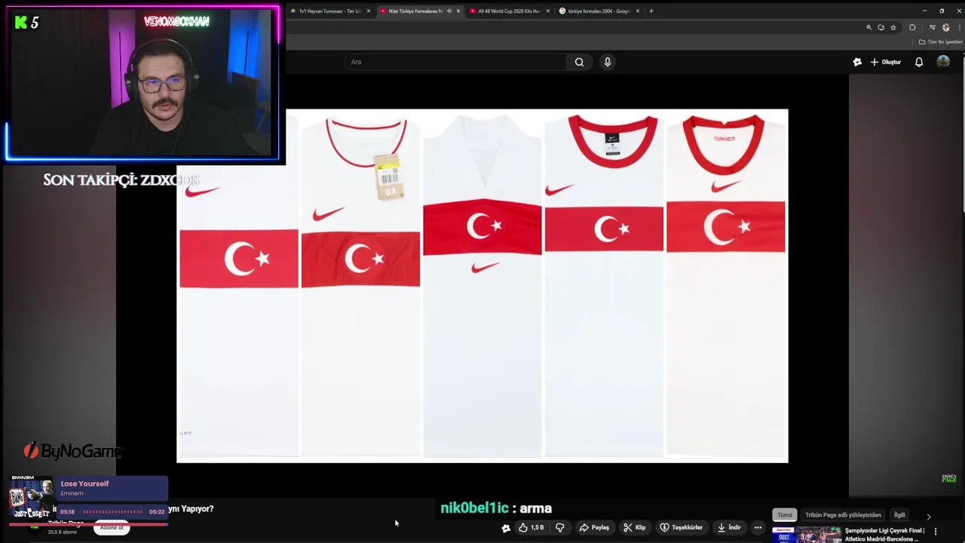The width and height of the screenshot is (965, 543).
Task: Open the YouTube account avatar menu
Action: point(943,62)
